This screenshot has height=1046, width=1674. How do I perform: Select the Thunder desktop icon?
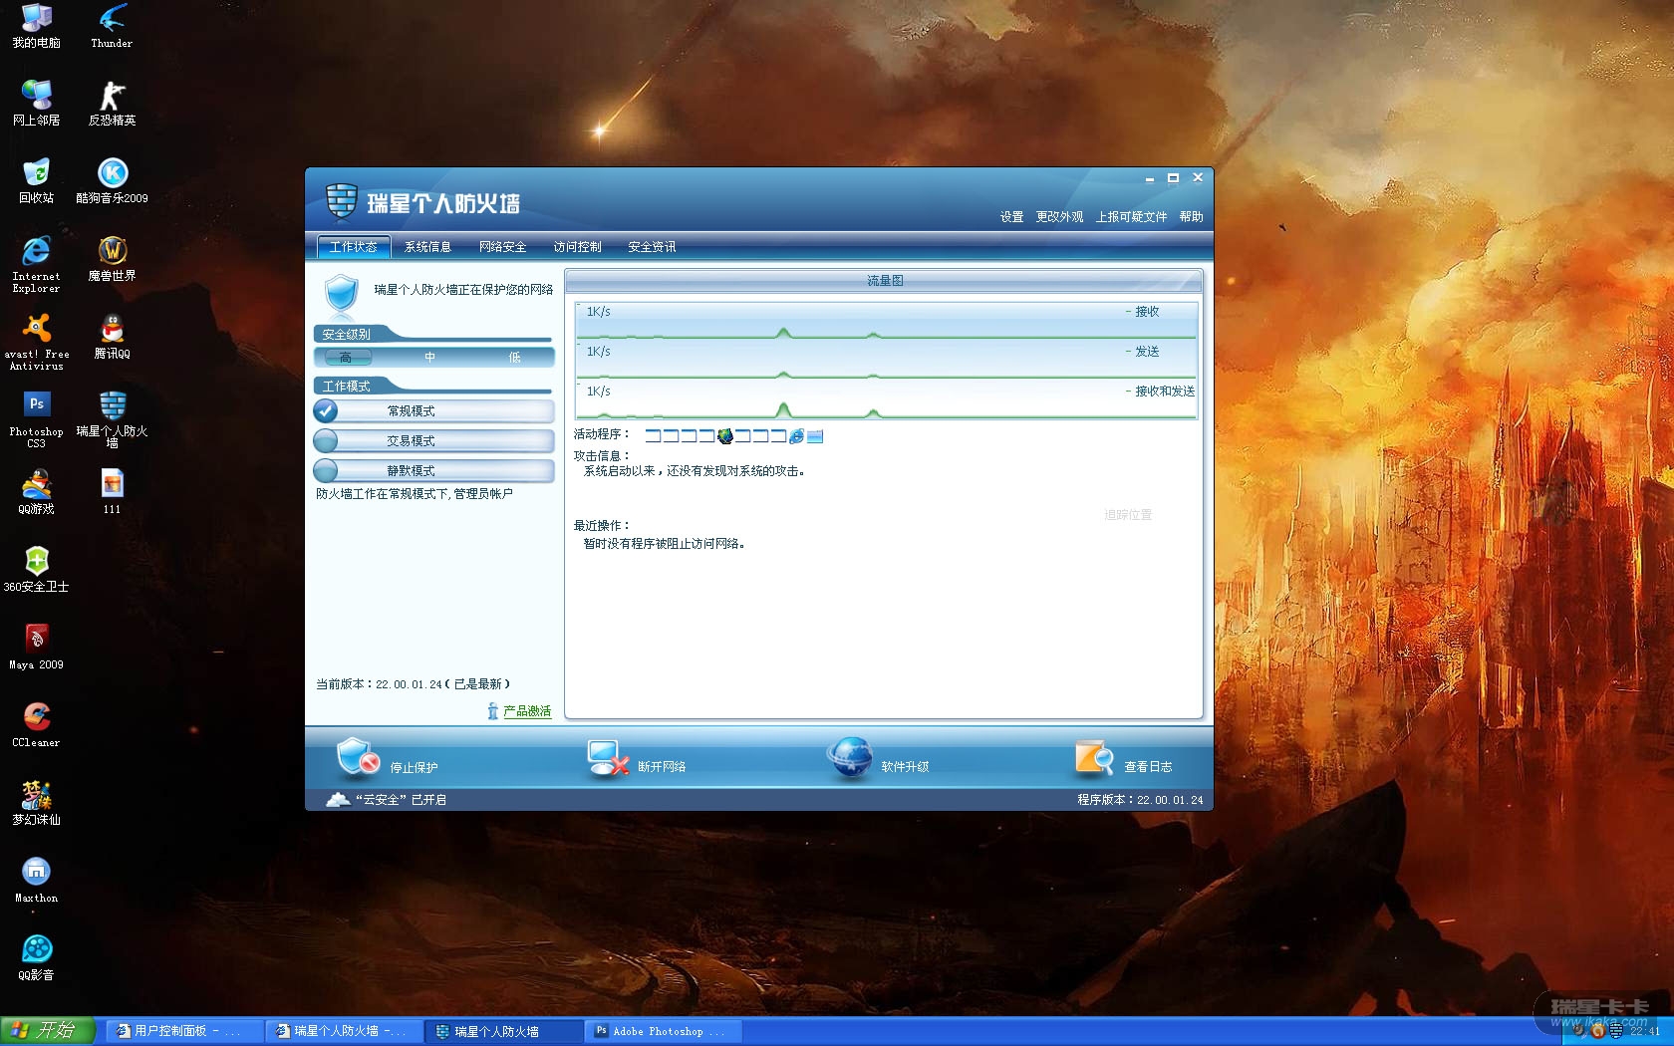click(112, 26)
